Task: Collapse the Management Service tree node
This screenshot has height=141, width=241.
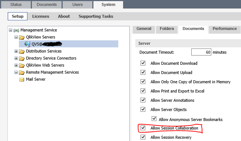Action: pos(10,30)
